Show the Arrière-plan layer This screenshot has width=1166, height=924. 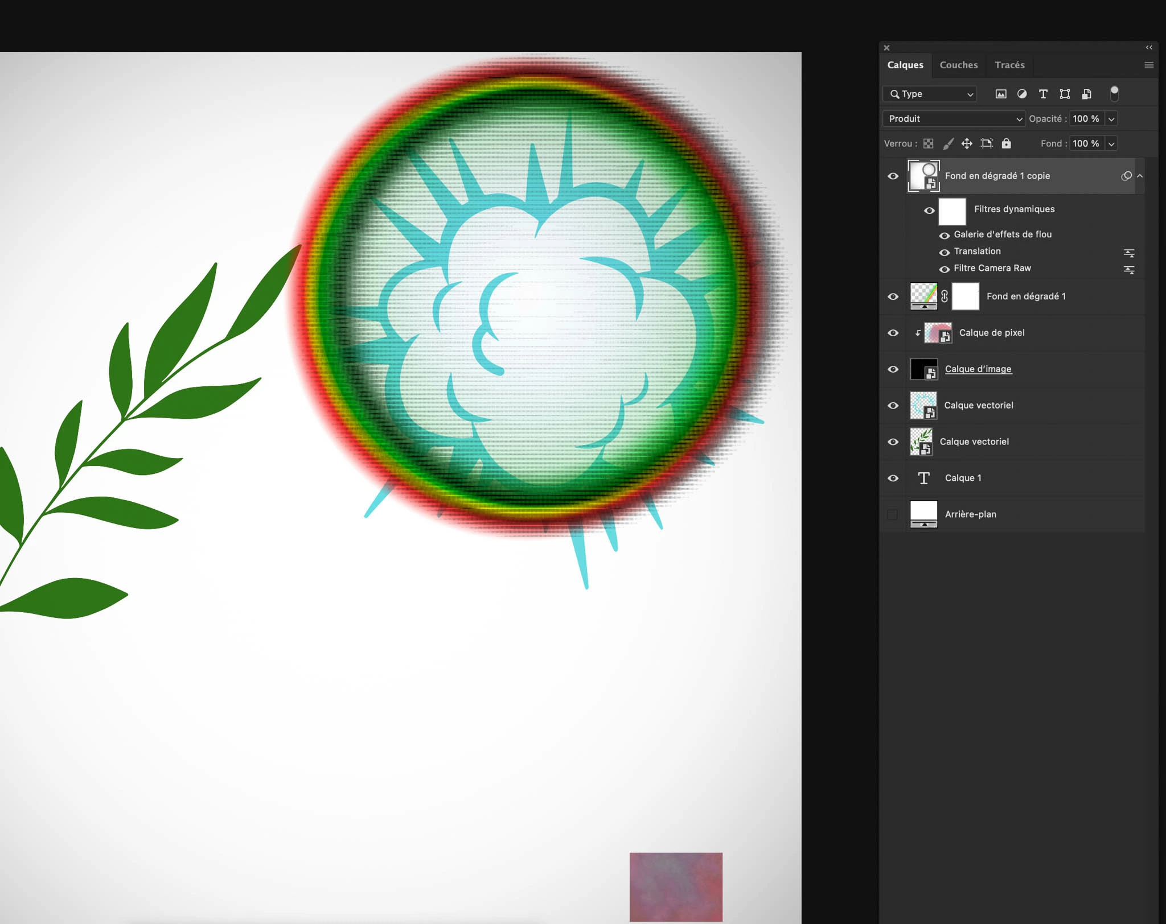(893, 514)
